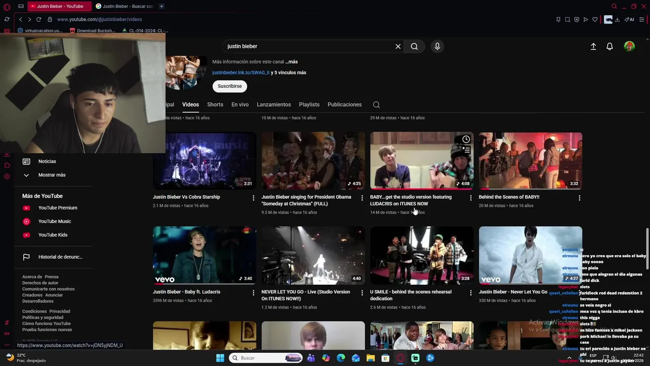Click the Cómo funciona YouTube footer link

click(x=46, y=324)
